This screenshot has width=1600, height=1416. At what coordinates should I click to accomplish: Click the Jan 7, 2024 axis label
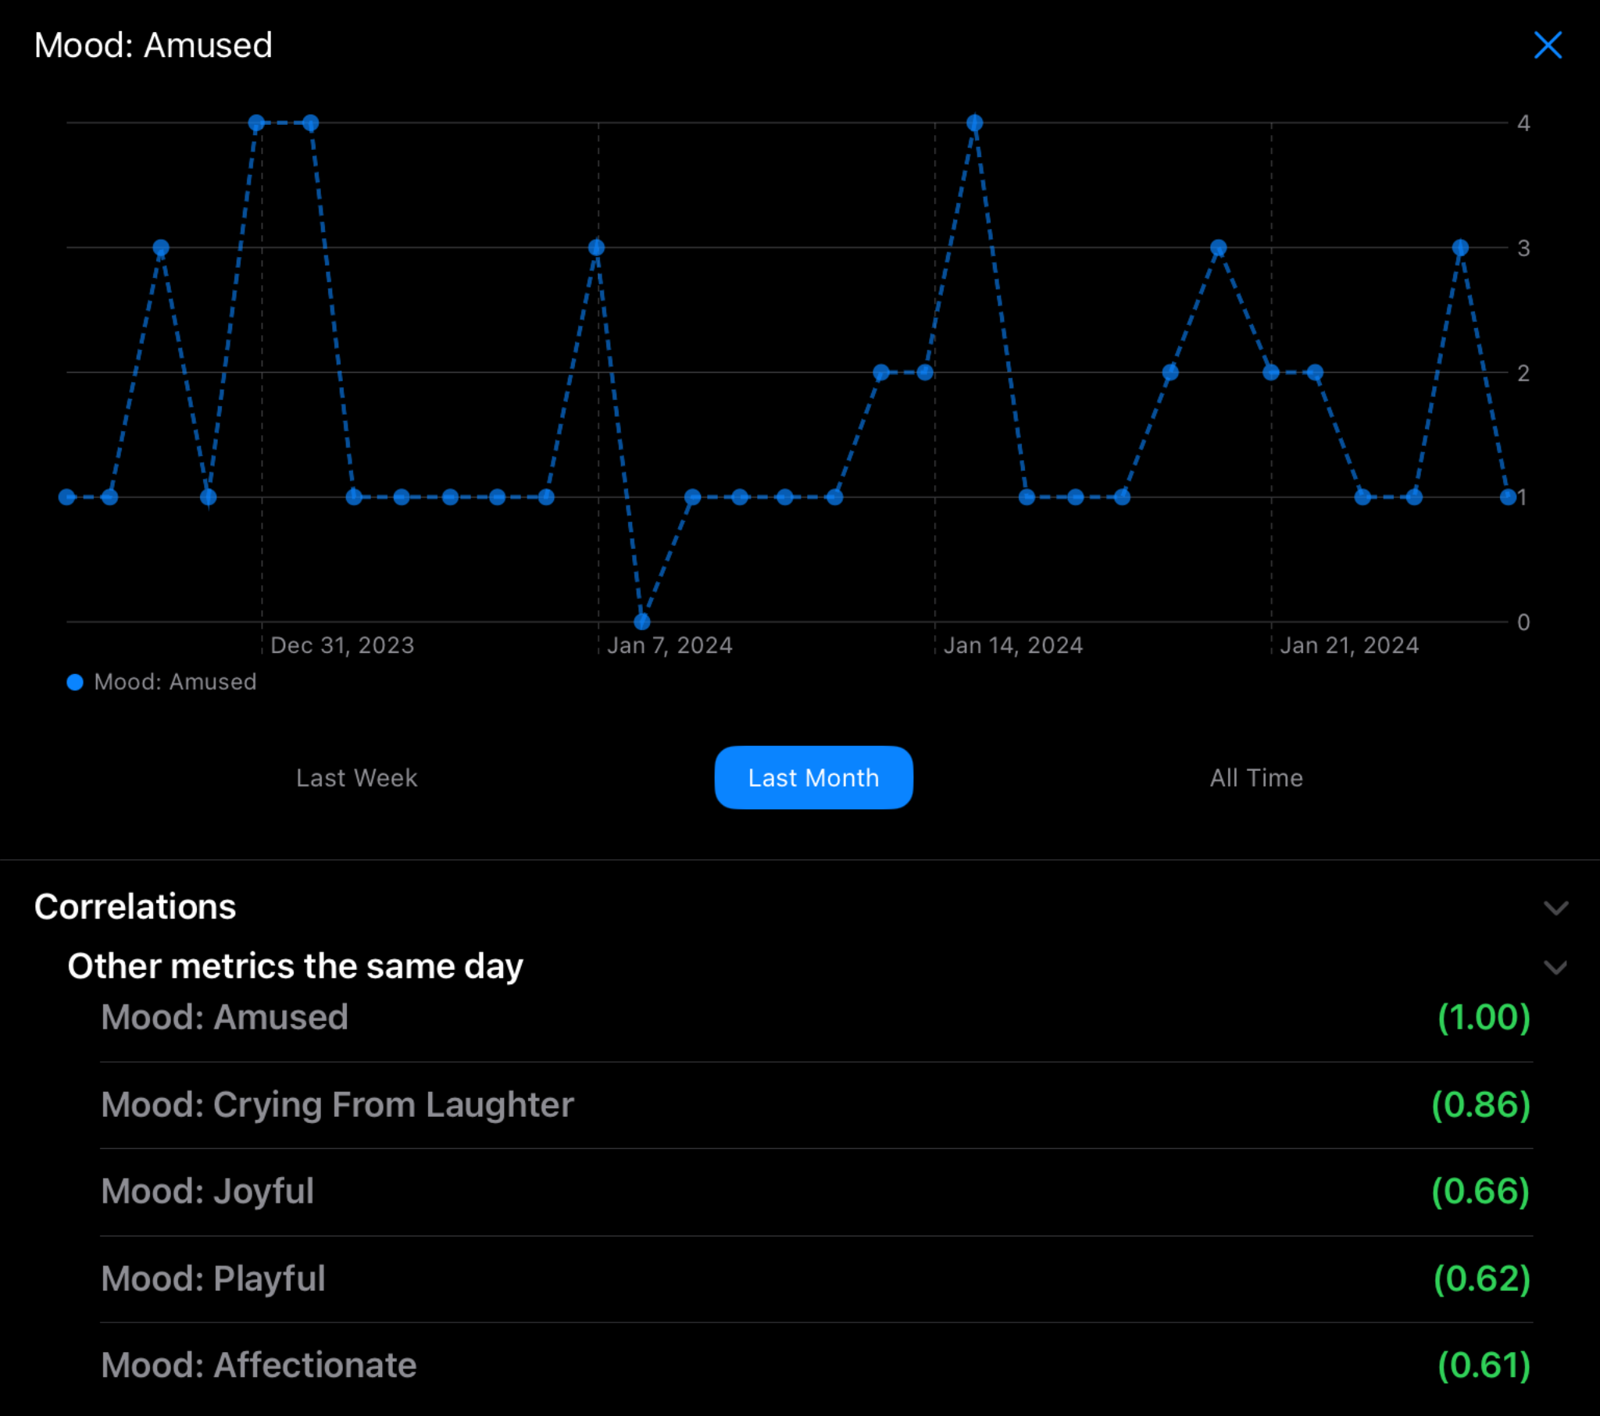(x=670, y=645)
